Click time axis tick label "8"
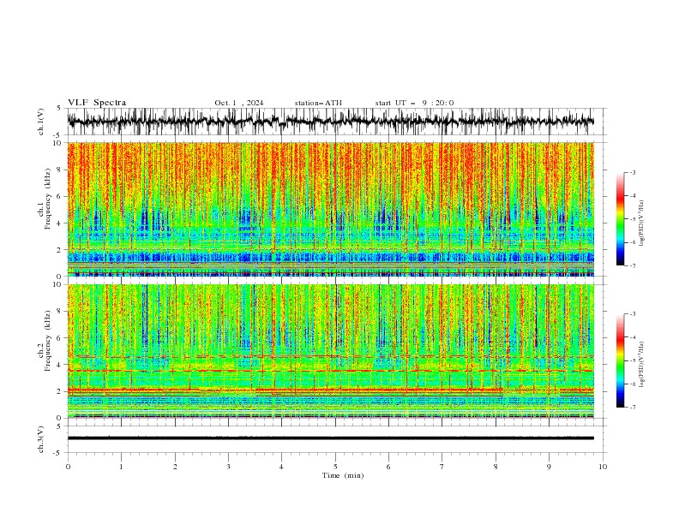 (496, 467)
